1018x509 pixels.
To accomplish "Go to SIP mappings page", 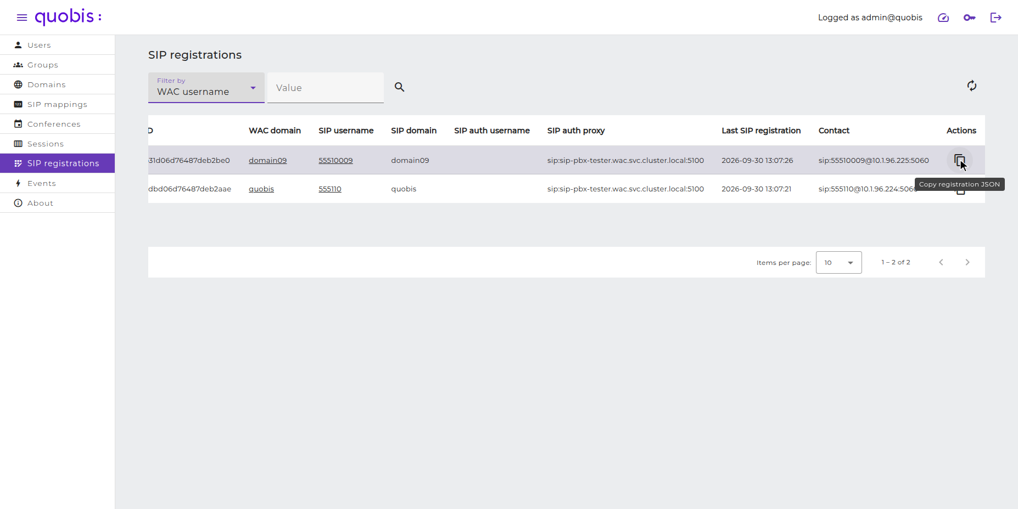I will (x=58, y=104).
